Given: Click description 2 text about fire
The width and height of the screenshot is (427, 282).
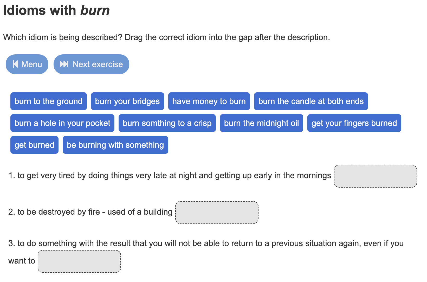Looking at the screenshot, I should tap(90, 212).
